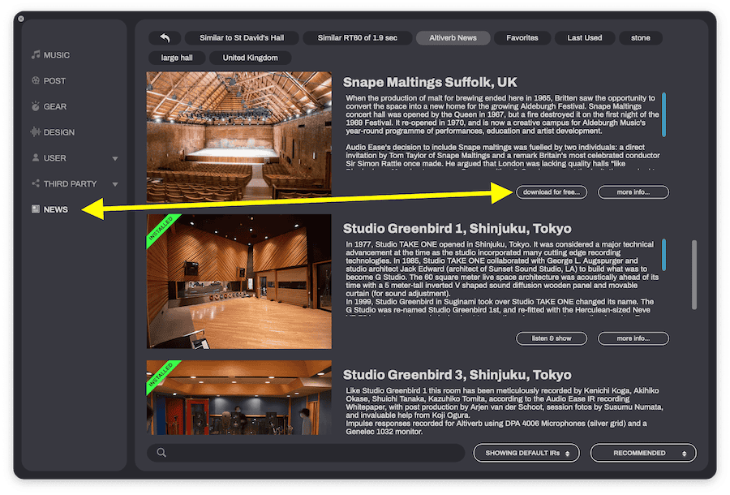Click the newspaper icon beside NEWS
The image size is (730, 495).
36,209
